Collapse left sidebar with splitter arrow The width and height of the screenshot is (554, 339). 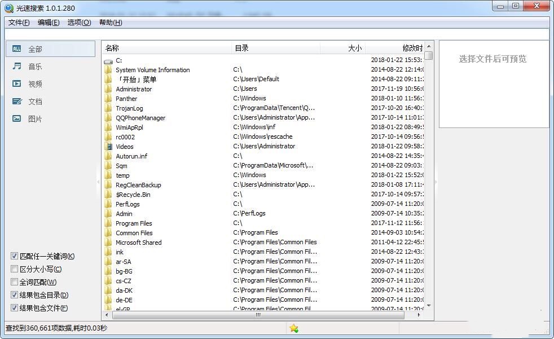98,182
